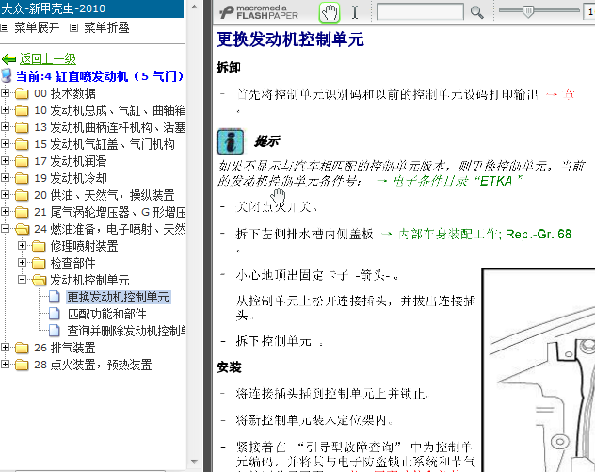
Task: Collapse the 发动机控制单元 subfolder
Action: pyautogui.click(x=22, y=280)
